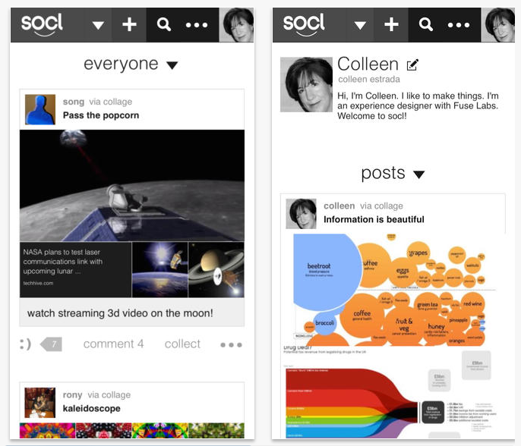Tap plus icon in left socl header
The height and width of the screenshot is (446, 521).
click(x=129, y=24)
